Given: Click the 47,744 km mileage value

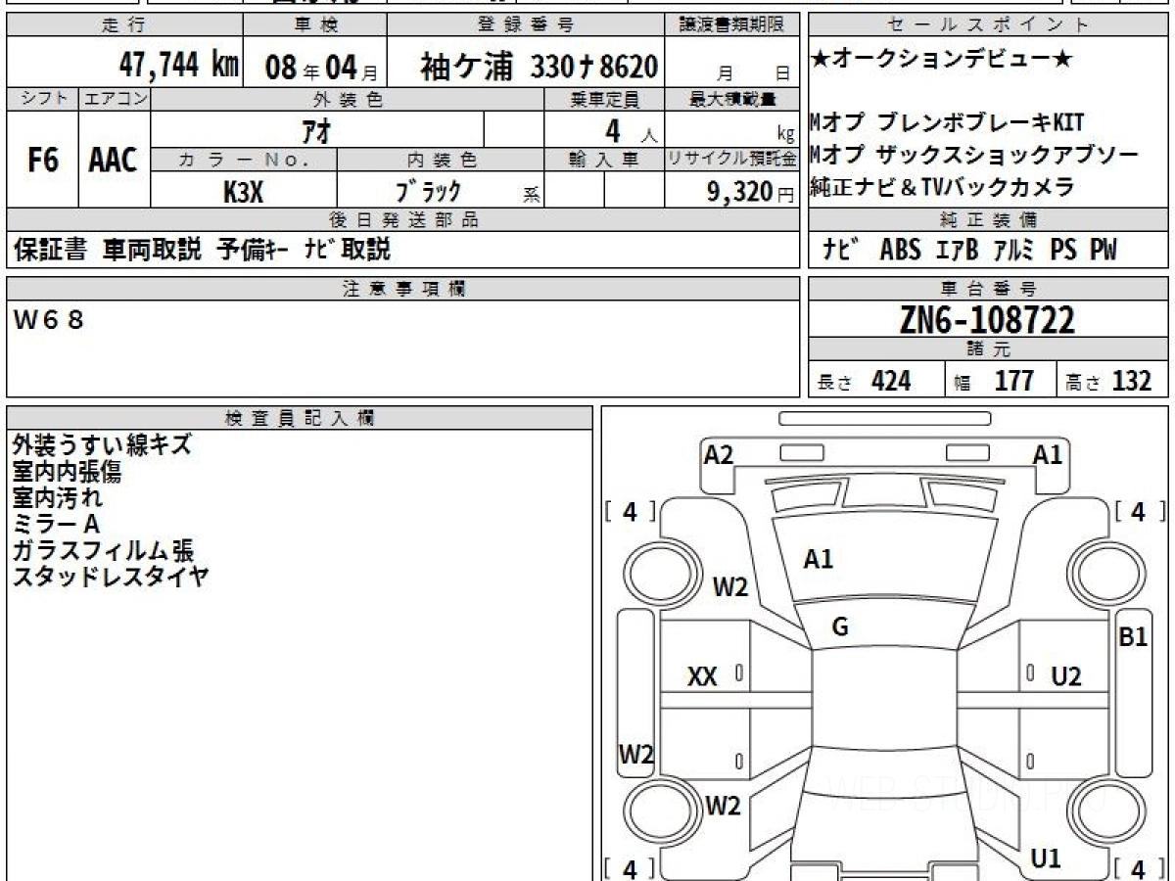Looking at the screenshot, I should (178, 66).
